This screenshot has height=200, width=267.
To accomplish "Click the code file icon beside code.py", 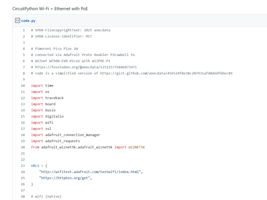I will [x=17, y=21].
